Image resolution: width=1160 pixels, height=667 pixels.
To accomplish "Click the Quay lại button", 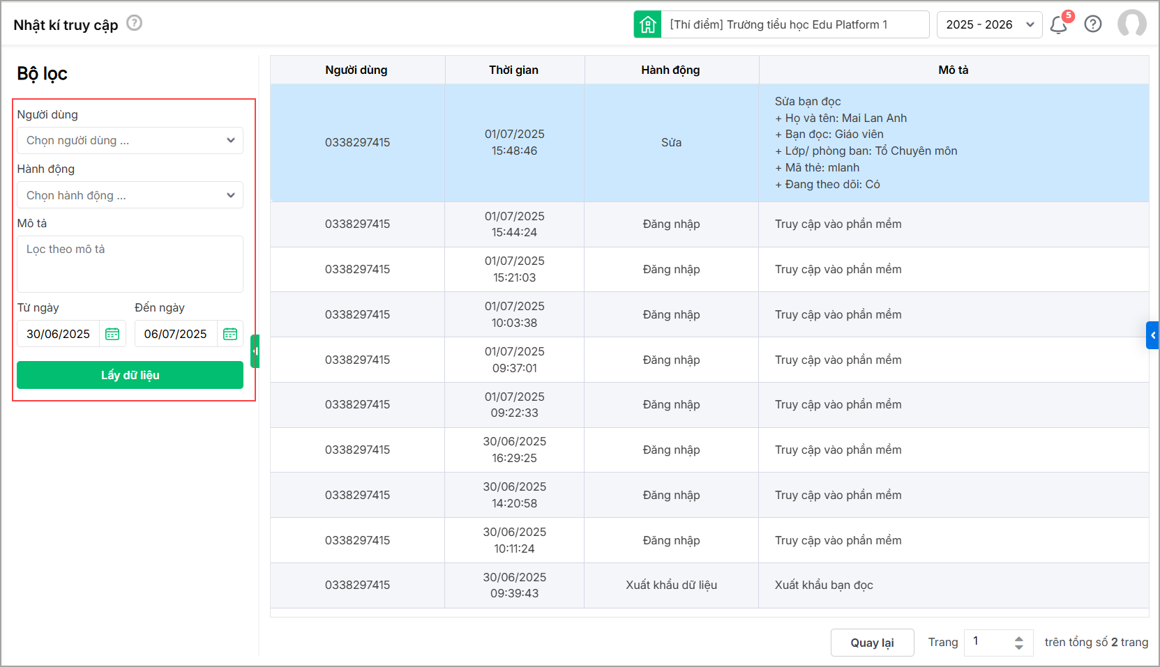I will (x=872, y=643).
